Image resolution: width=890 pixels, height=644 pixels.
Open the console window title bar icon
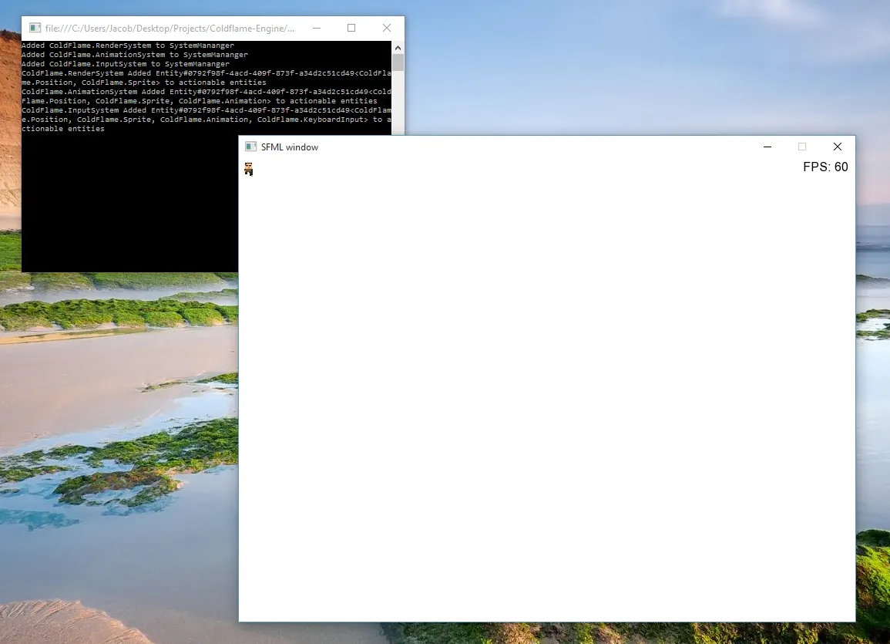click(x=35, y=28)
